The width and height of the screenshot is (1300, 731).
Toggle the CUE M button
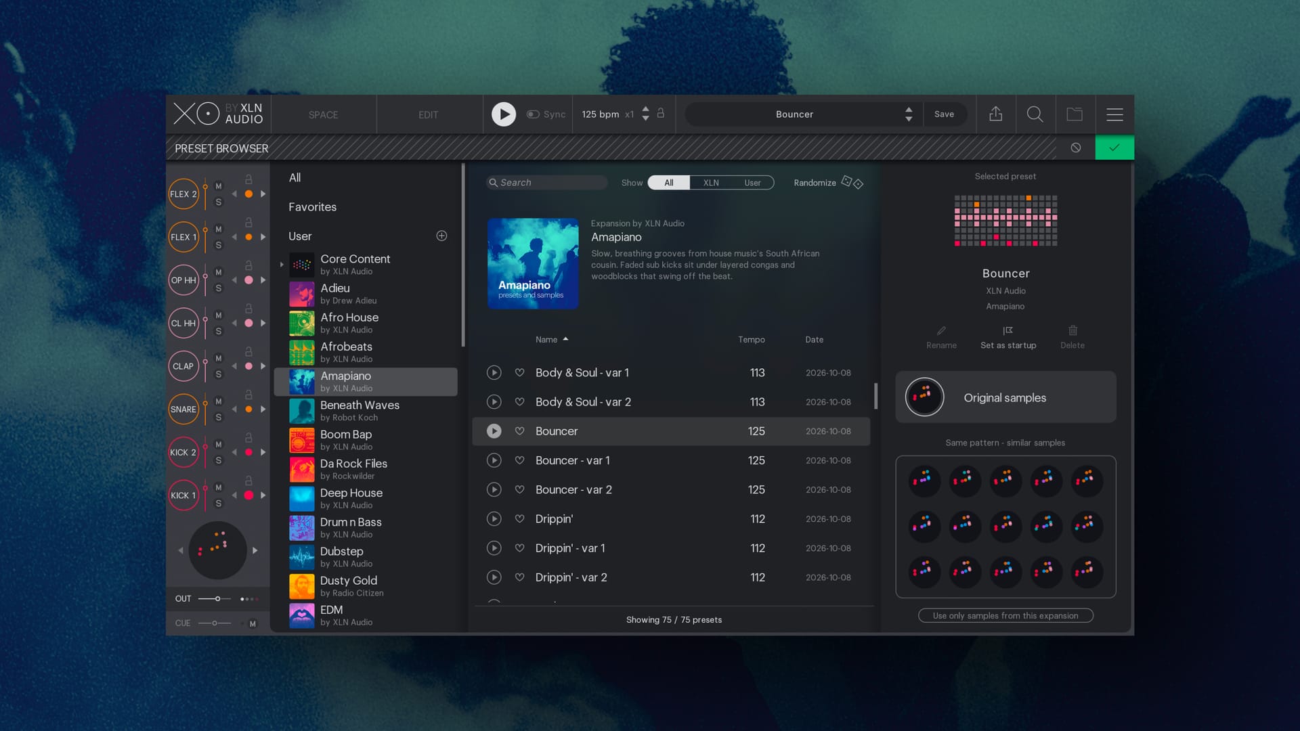click(x=253, y=623)
